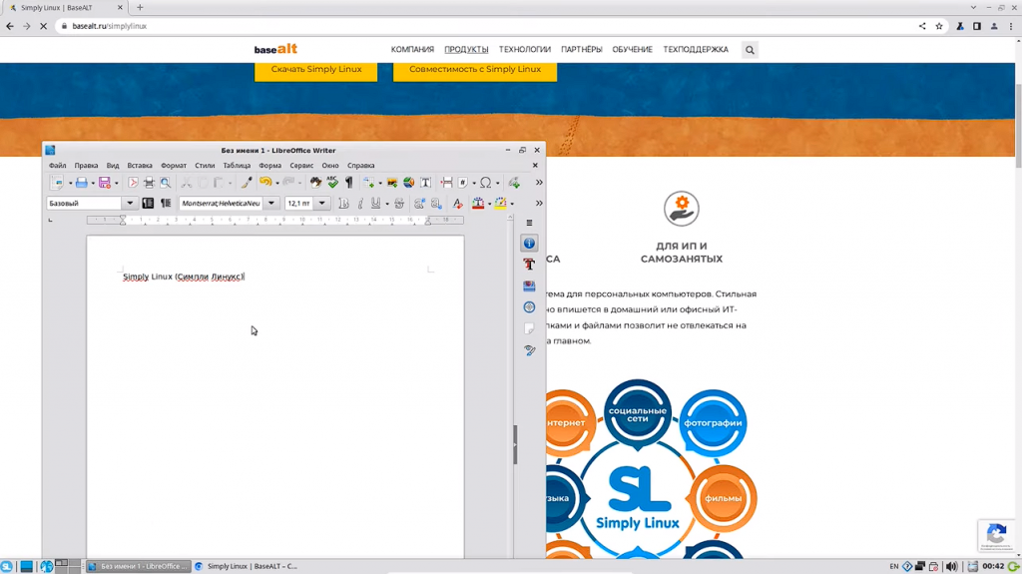The image size is (1022, 574).
Task: Click the Insert Field icon
Action: 463,183
